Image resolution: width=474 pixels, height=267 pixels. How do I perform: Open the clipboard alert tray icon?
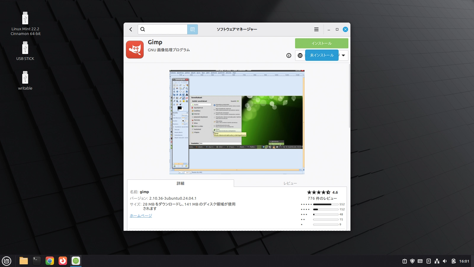[404, 261]
